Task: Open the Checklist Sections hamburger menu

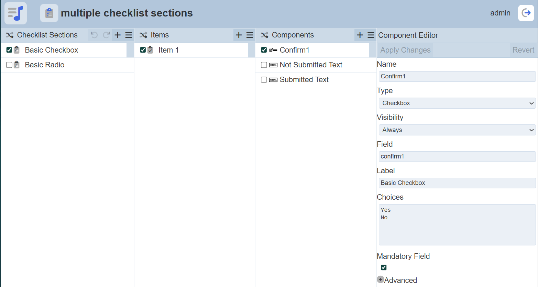Action: pyautogui.click(x=129, y=35)
